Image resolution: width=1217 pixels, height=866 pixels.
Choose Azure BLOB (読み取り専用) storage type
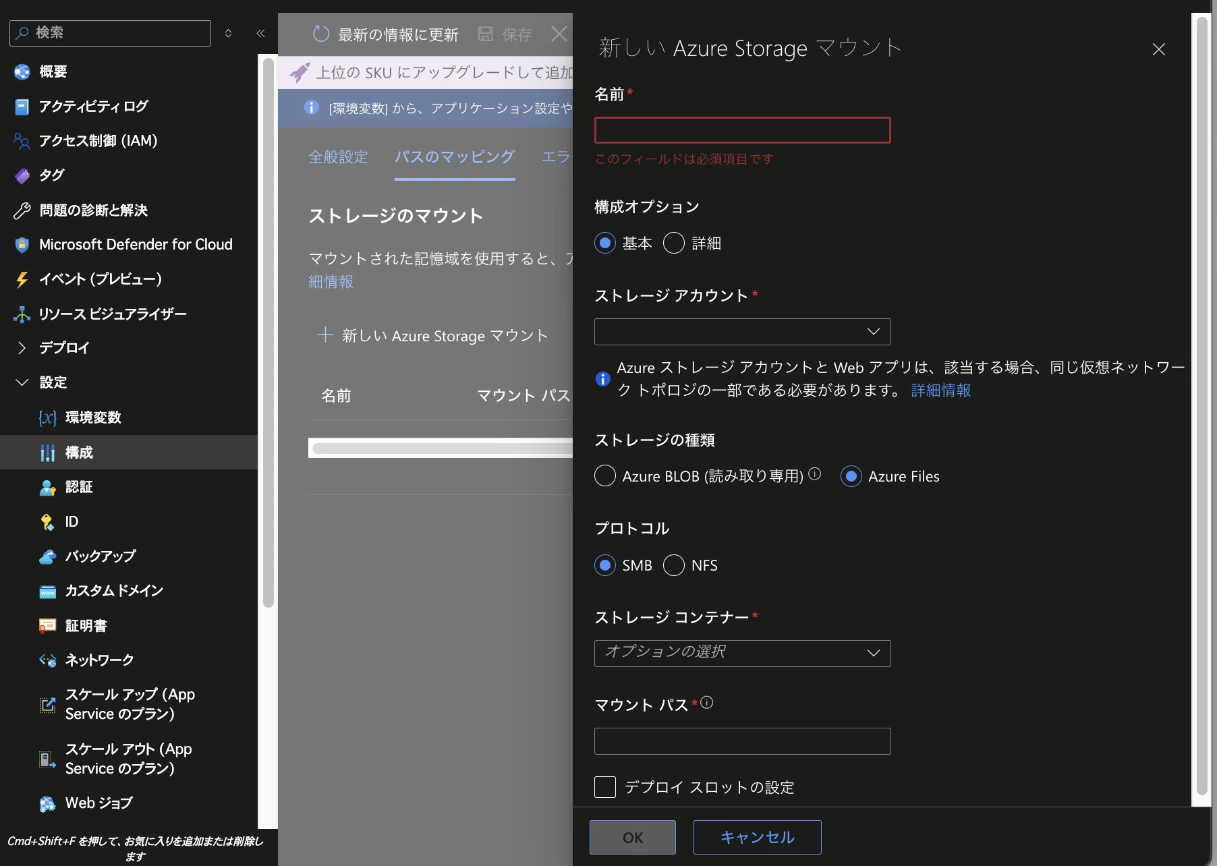tap(605, 476)
